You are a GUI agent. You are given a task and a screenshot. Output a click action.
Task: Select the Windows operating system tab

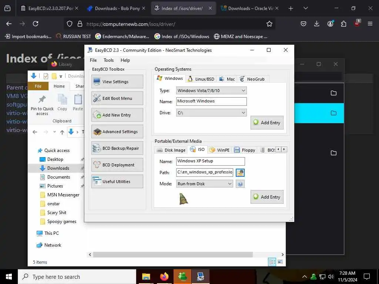click(170, 78)
